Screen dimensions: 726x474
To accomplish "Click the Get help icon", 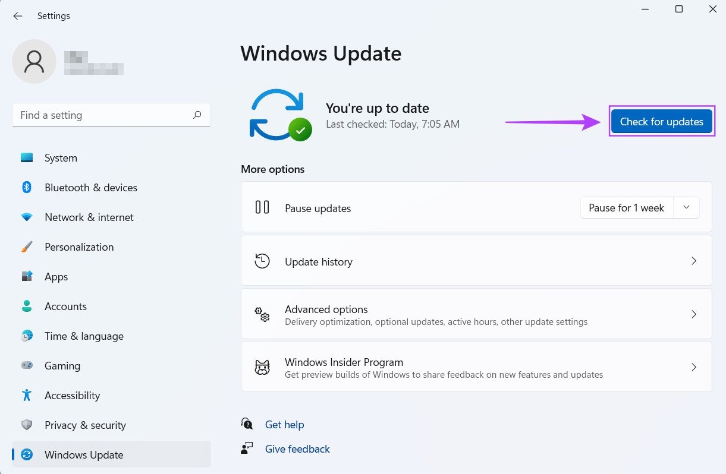I will click(247, 424).
